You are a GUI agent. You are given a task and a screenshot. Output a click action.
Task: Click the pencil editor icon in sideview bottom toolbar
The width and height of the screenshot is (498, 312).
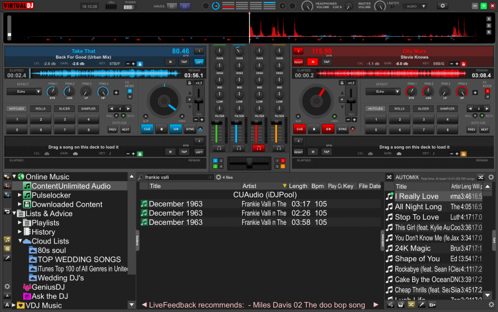pos(421,305)
